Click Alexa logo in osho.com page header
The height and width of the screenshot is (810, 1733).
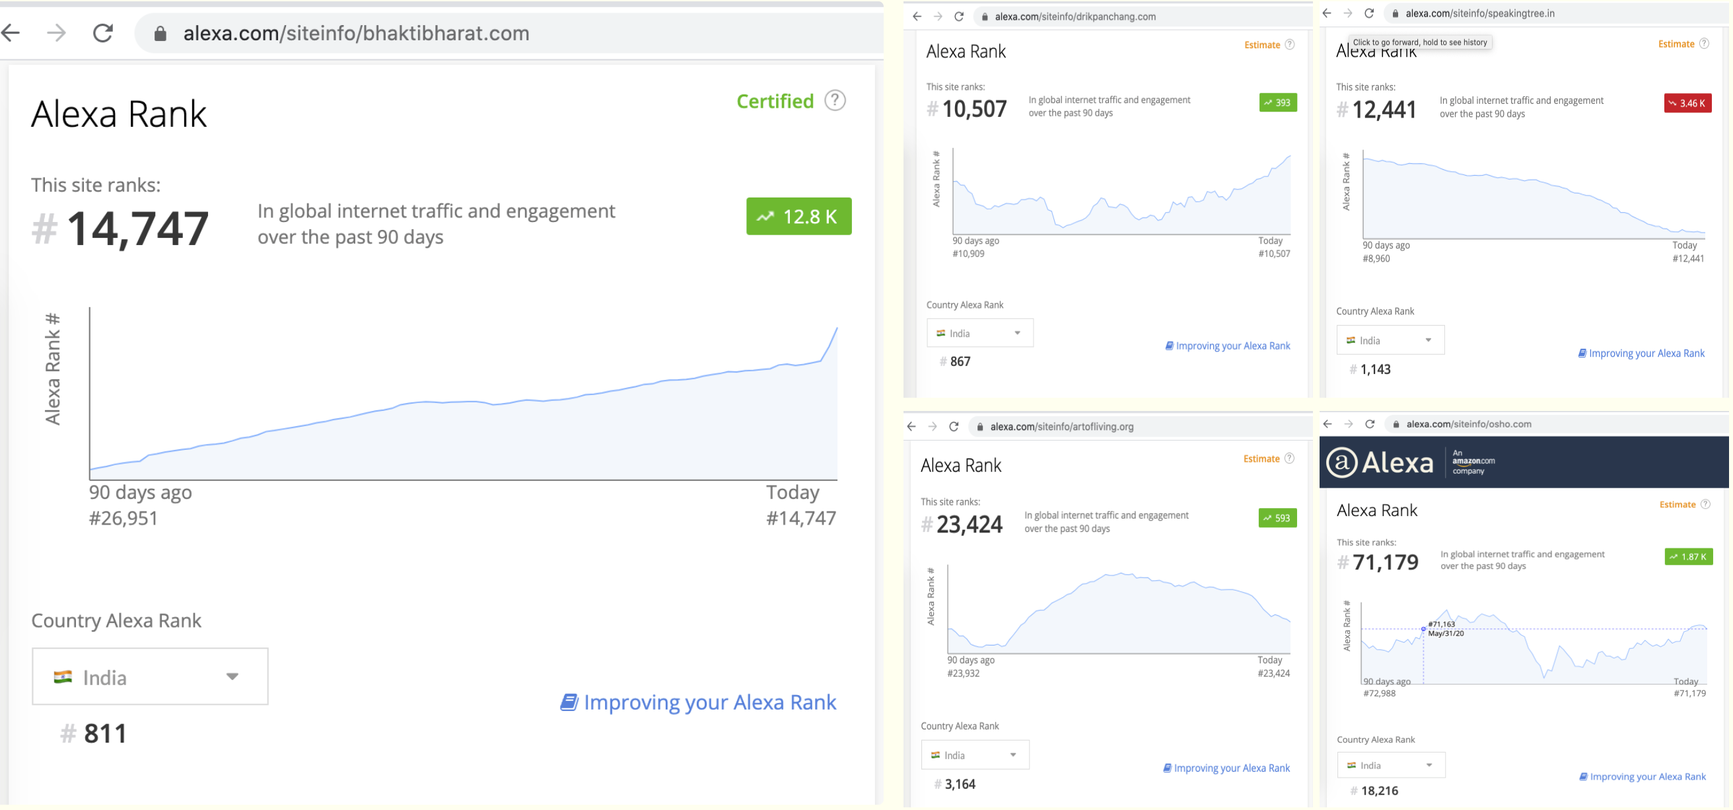pos(1380,462)
